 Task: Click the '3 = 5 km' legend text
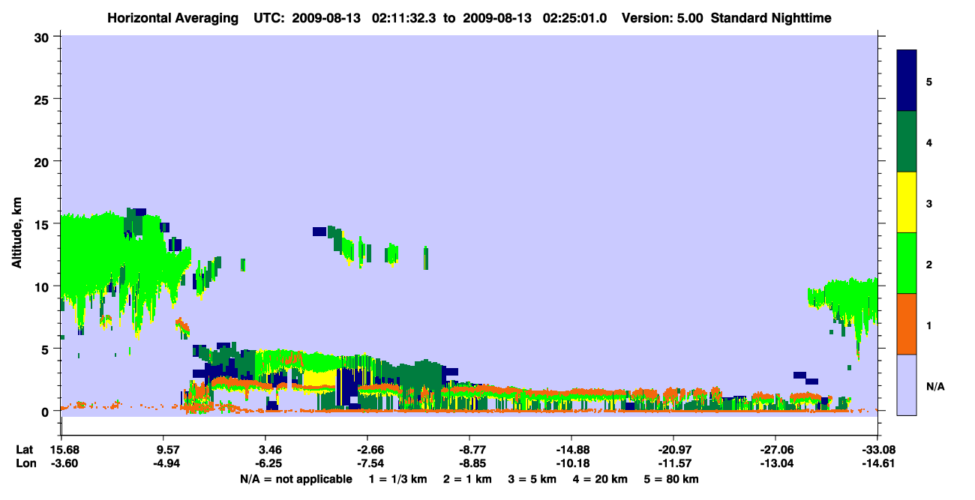click(x=533, y=479)
